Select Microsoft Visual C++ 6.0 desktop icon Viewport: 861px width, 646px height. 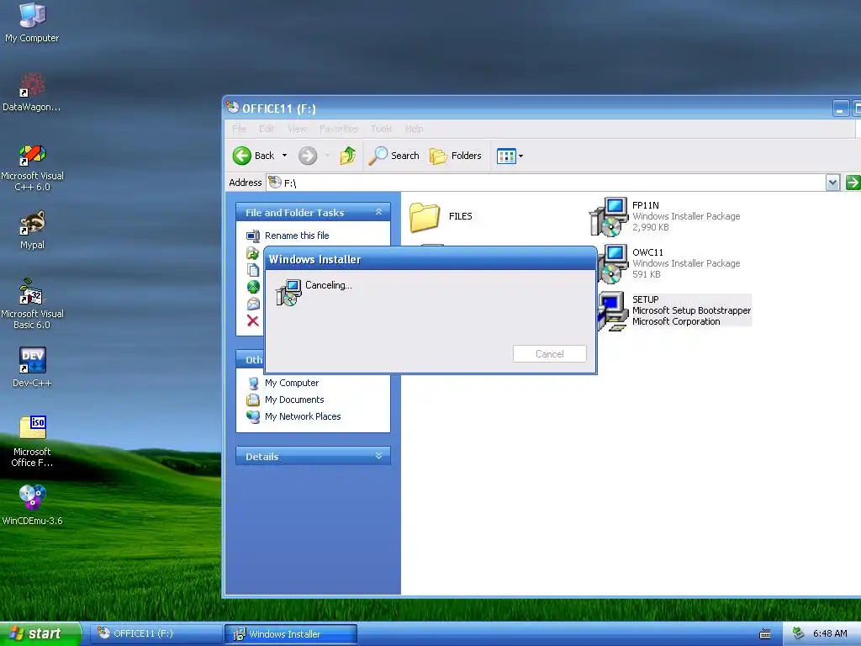click(32, 167)
